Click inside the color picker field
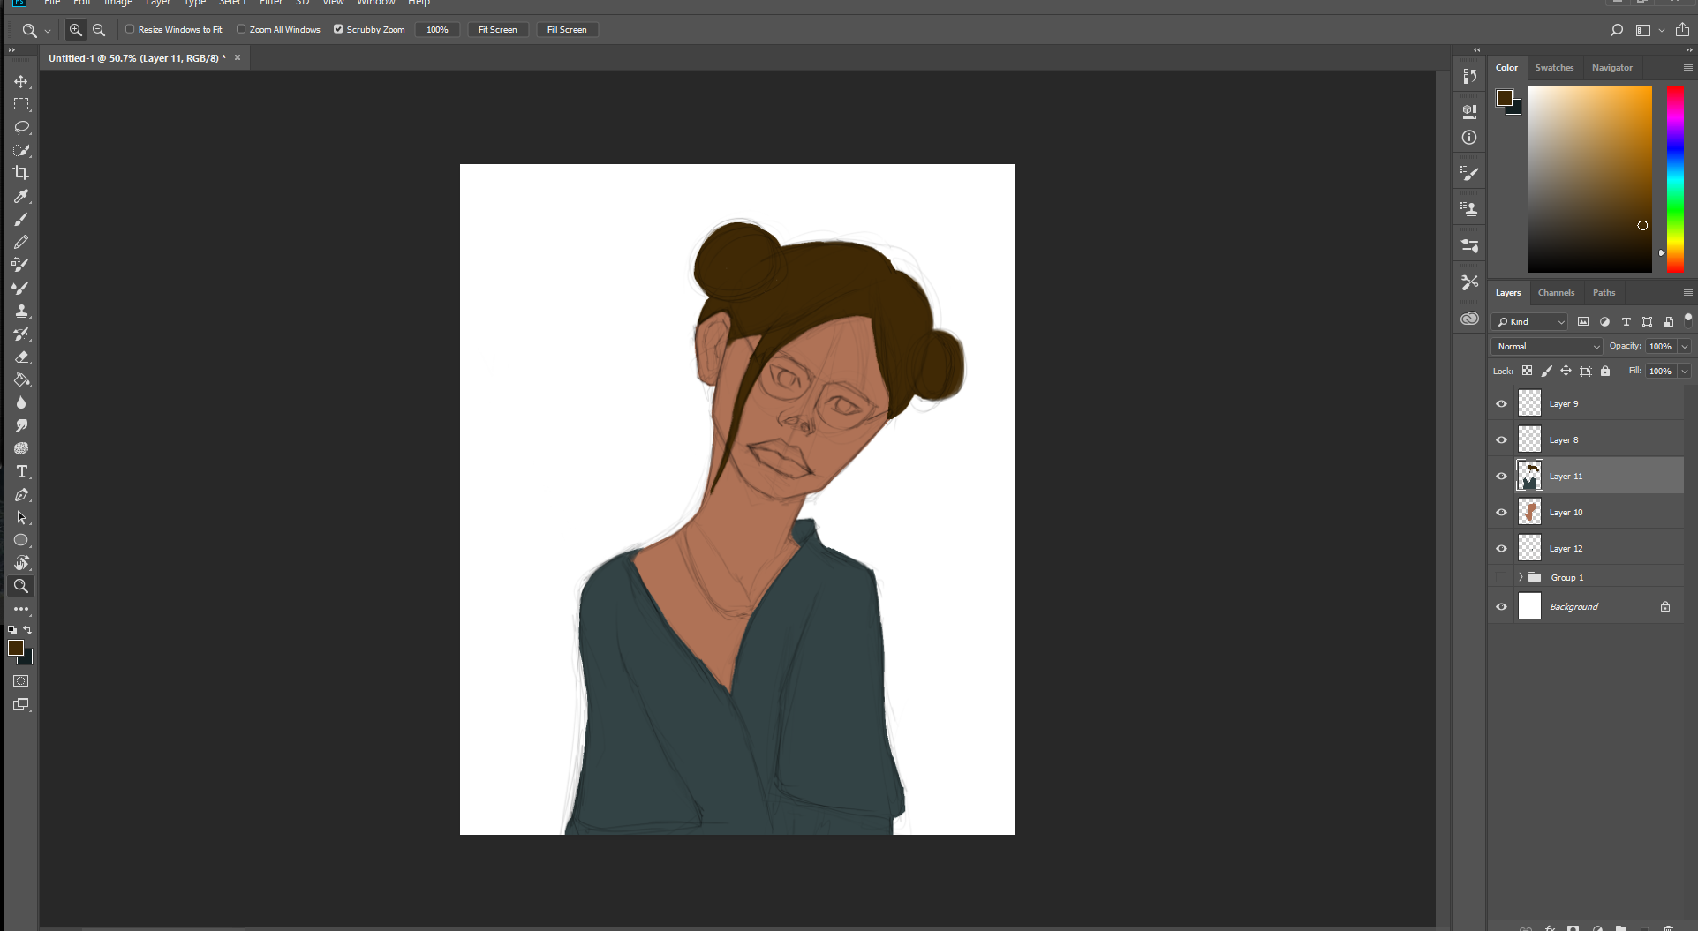The height and width of the screenshot is (931, 1698). [1589, 179]
